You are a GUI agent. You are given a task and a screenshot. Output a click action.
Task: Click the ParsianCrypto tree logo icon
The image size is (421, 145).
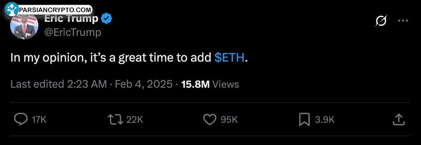(12, 9)
